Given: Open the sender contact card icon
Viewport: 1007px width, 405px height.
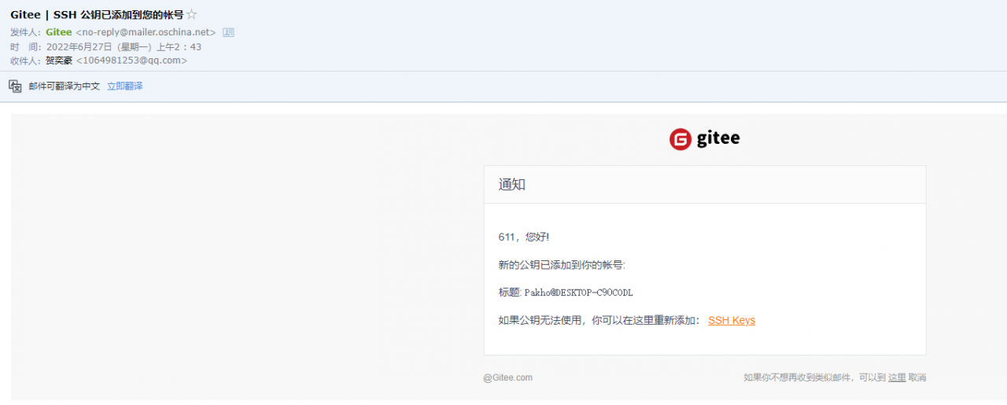Looking at the screenshot, I should pyautogui.click(x=228, y=32).
